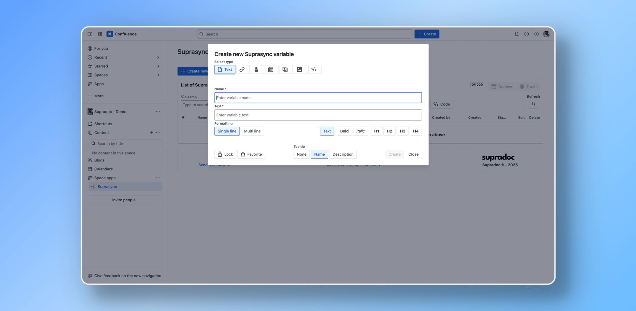The image size is (636, 311).
Task: Choose the user (person) variable type
Action: (256, 69)
